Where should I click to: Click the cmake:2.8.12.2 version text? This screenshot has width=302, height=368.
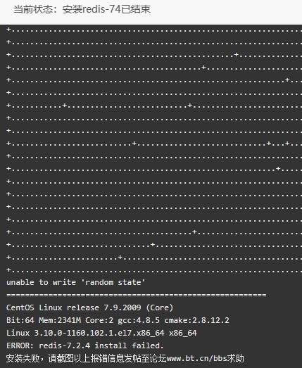coord(196,320)
